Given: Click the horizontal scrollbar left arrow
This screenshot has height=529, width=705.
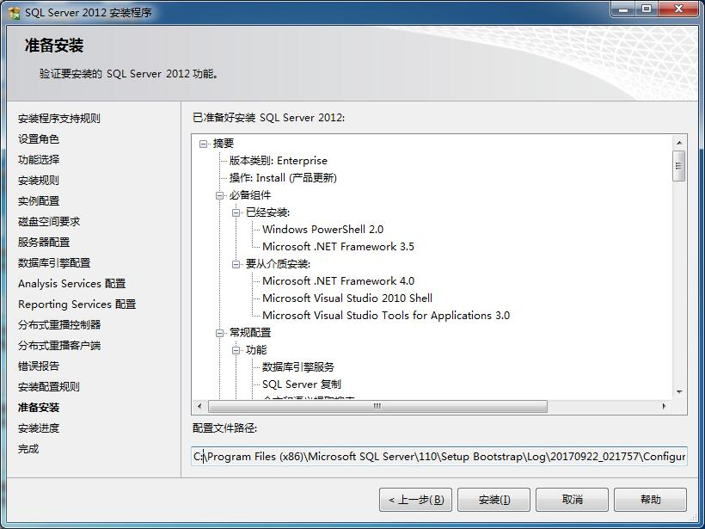Looking at the screenshot, I should click(199, 406).
